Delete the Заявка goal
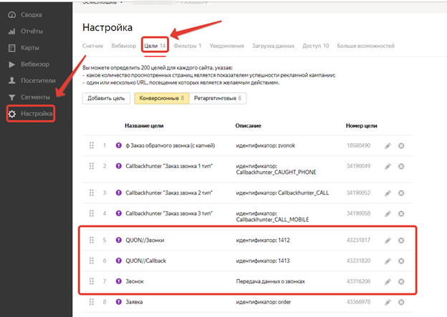 (401, 302)
